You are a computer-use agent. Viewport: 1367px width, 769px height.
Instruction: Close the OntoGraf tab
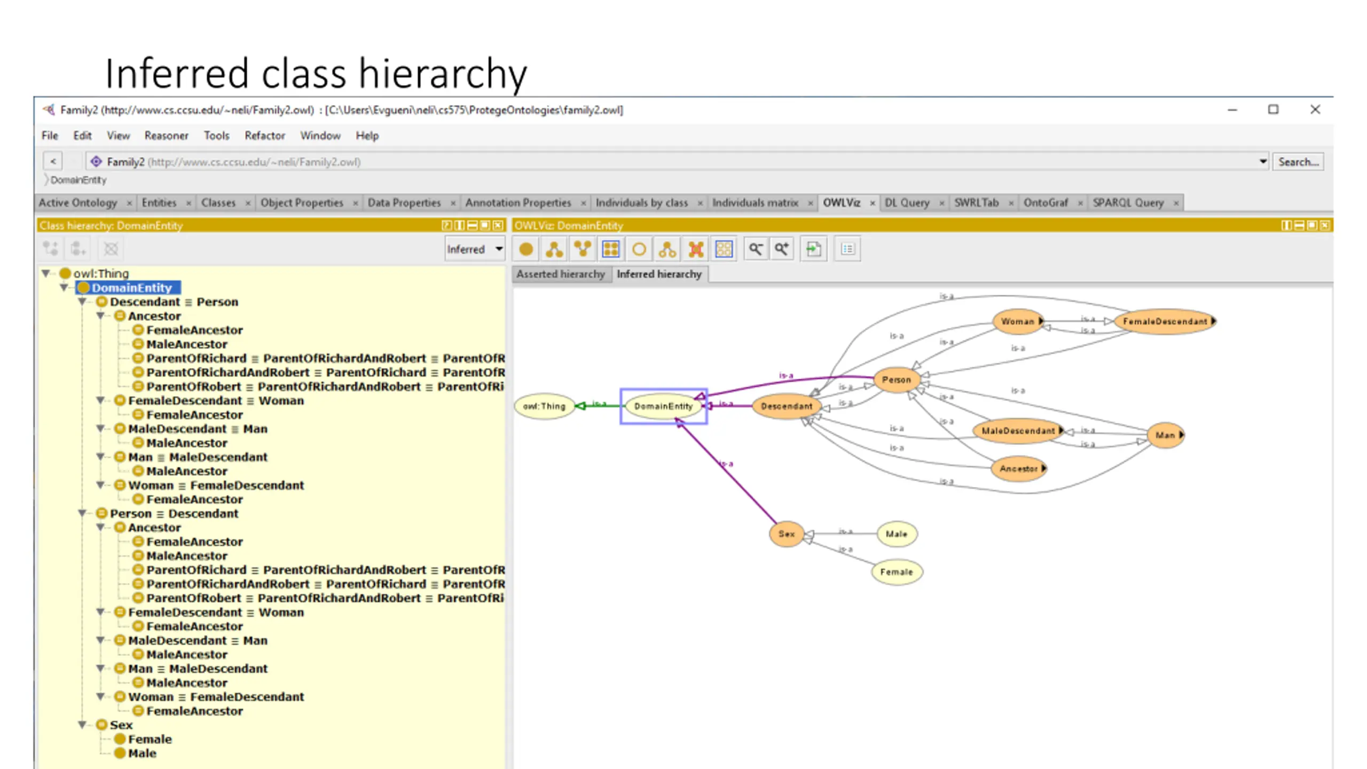[1080, 203]
